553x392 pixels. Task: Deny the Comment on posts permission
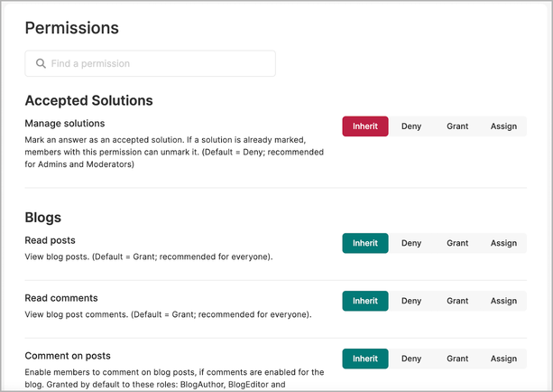tap(411, 359)
